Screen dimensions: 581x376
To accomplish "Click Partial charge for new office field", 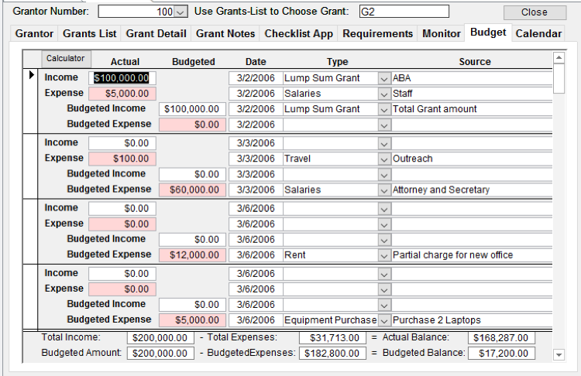I will click(x=472, y=255).
